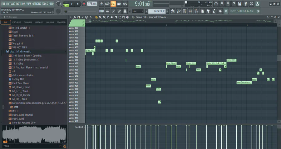Screen dimensions: 281x149
Task: Select GF_Down_Chrom in the browser
Action: (21, 87)
